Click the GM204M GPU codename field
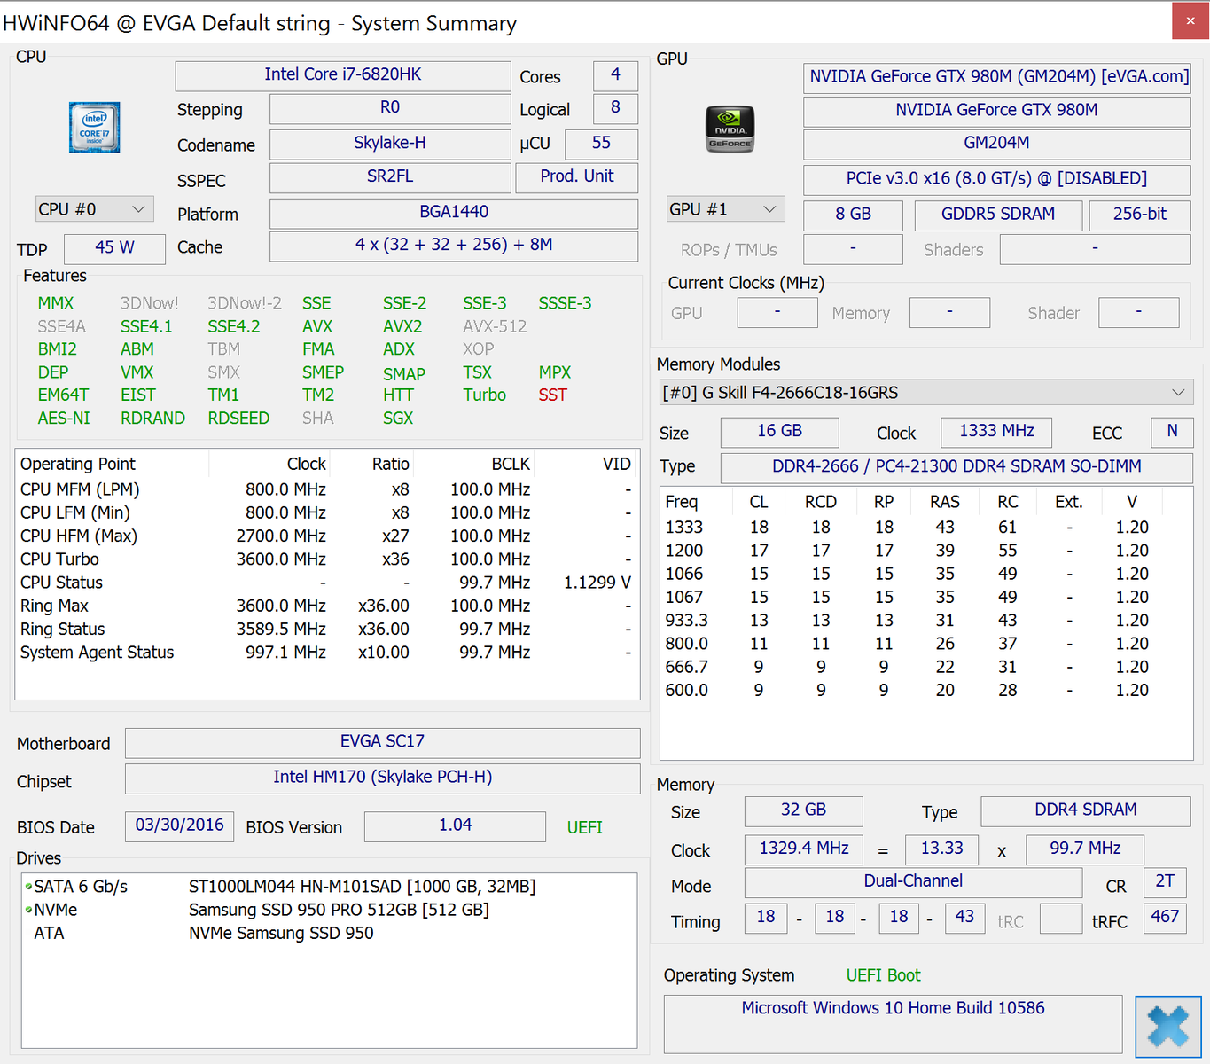The width and height of the screenshot is (1210, 1064). [997, 144]
